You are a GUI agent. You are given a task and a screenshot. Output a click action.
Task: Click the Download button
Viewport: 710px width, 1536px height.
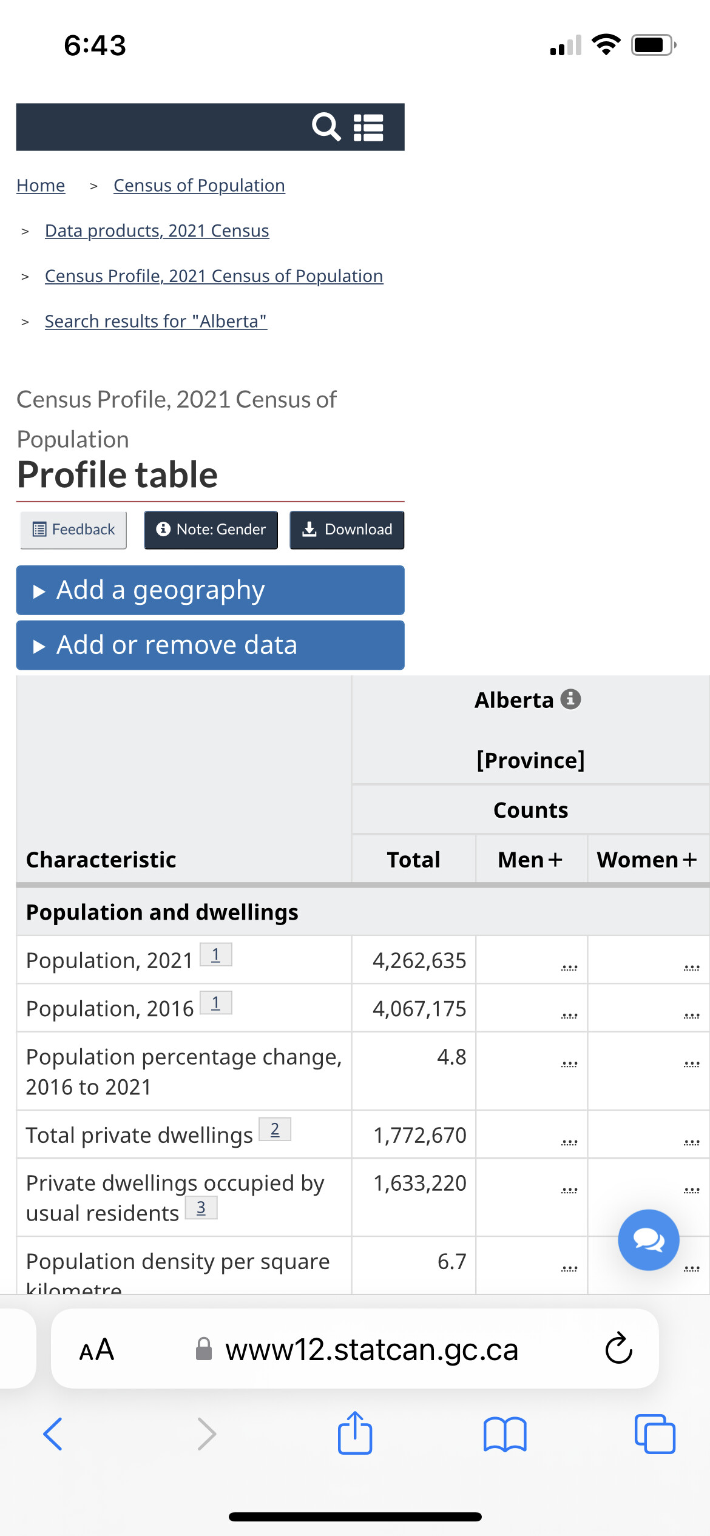point(347,530)
